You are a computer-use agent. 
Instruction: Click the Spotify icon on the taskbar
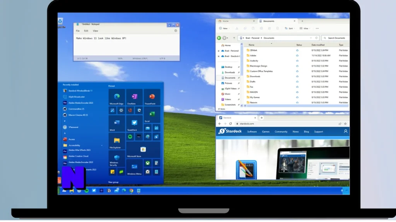click(x=86, y=191)
